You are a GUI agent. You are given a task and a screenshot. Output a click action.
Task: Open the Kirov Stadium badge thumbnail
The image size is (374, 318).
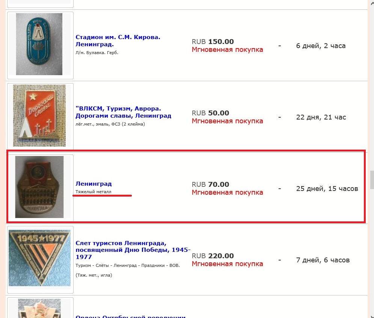(x=39, y=44)
